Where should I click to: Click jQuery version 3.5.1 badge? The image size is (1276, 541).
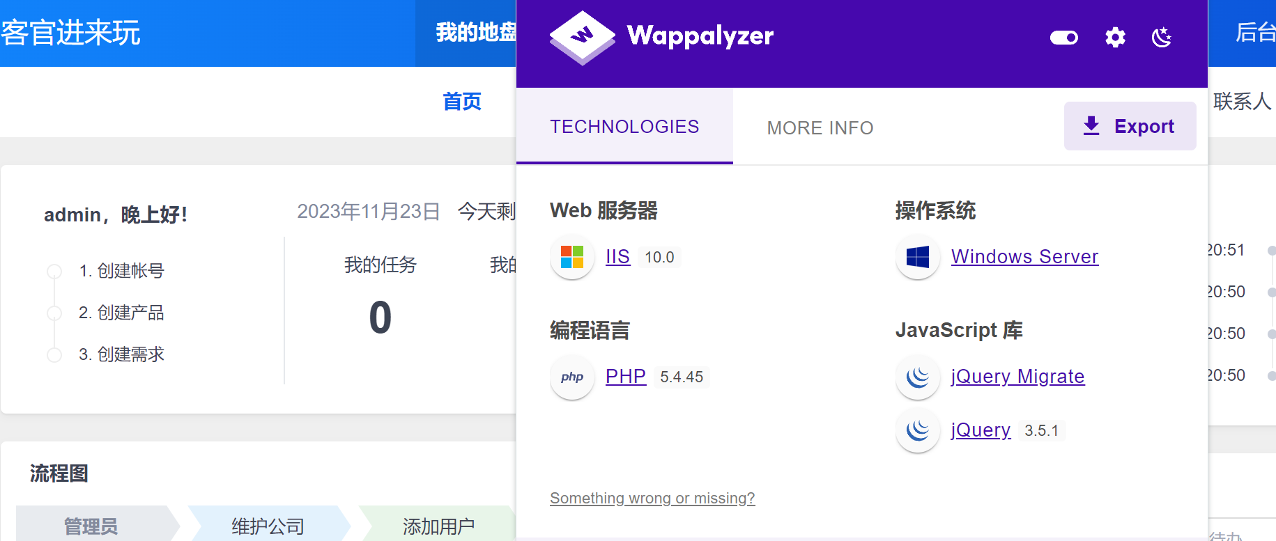click(x=1042, y=430)
